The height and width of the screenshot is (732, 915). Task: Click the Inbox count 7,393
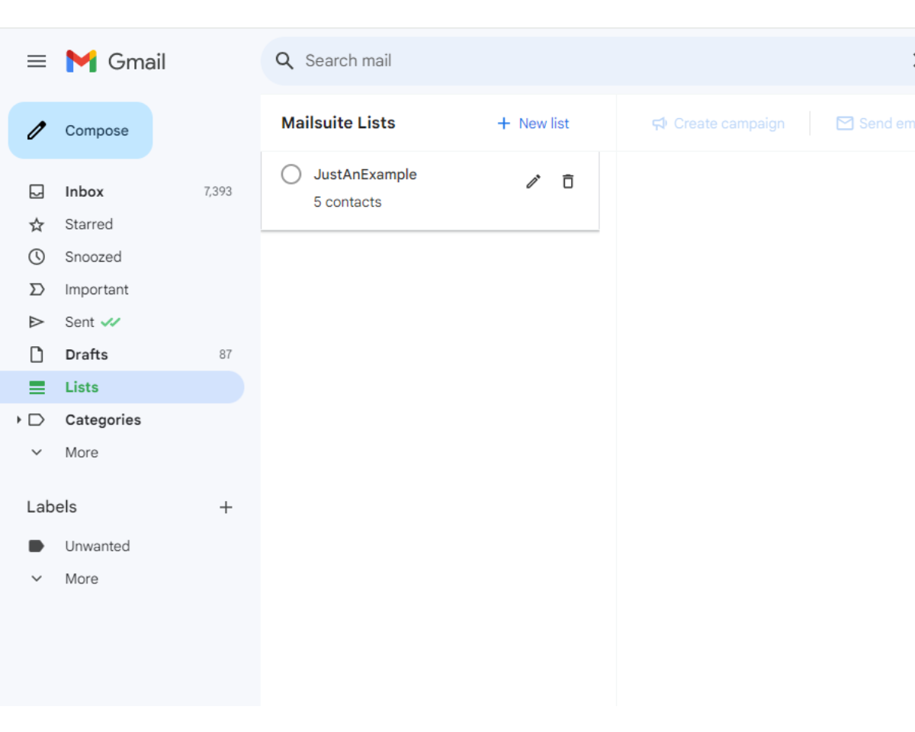coord(218,191)
